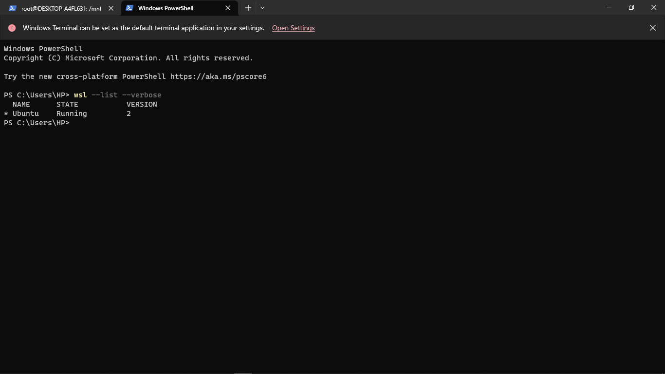Click the terminal icon on the root@DESKTOP tab
This screenshot has width=665, height=374.
coord(12,8)
